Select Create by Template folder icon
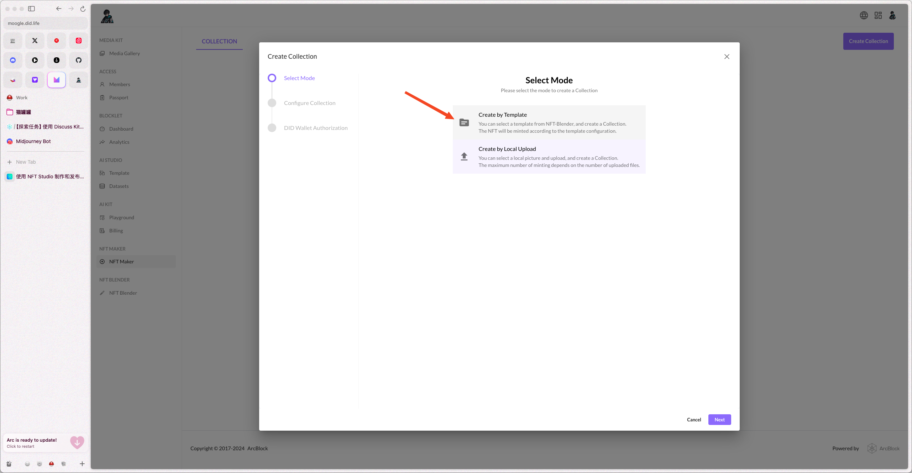The width and height of the screenshot is (912, 473). pyautogui.click(x=464, y=122)
